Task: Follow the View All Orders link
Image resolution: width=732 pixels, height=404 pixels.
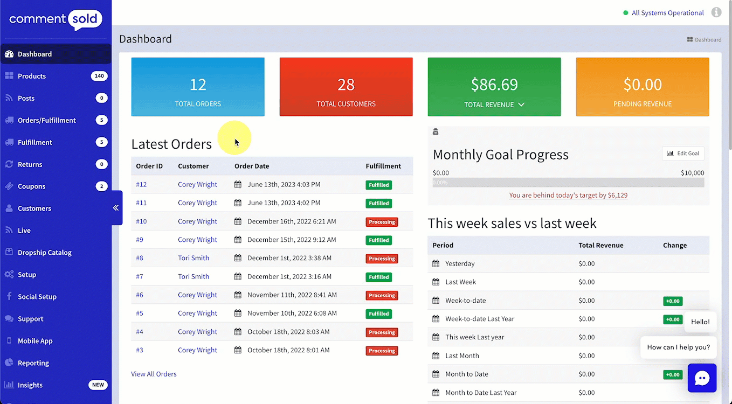Action: click(154, 374)
